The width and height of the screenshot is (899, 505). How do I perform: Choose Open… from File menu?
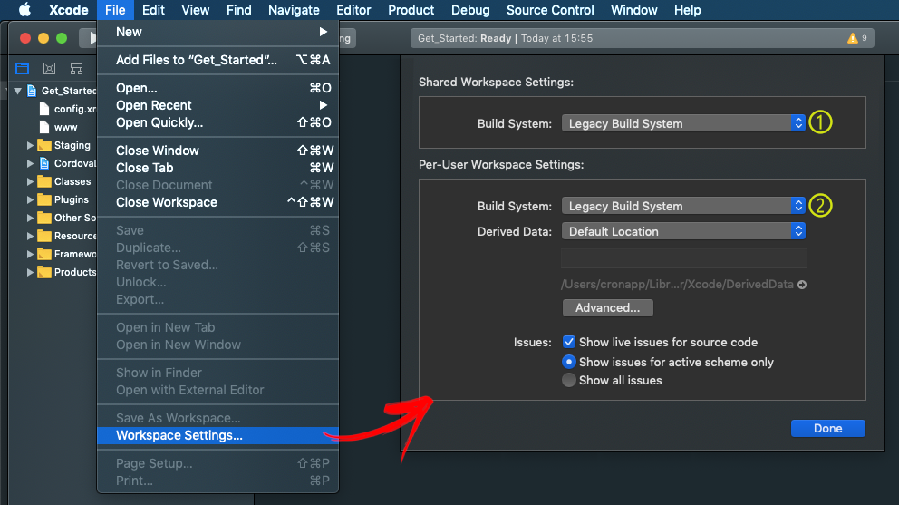(217, 88)
